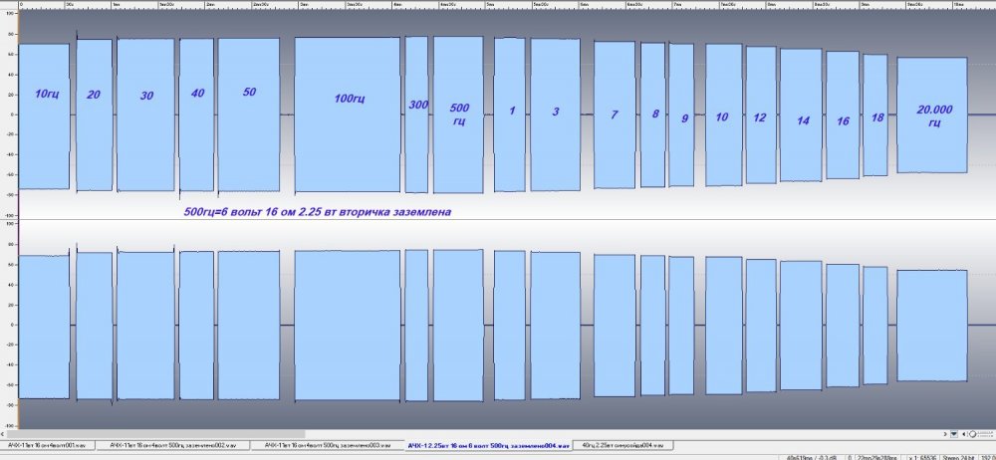The image size is (996, 460).
Task: Click the waveform block labeled 300
Action: [416, 115]
